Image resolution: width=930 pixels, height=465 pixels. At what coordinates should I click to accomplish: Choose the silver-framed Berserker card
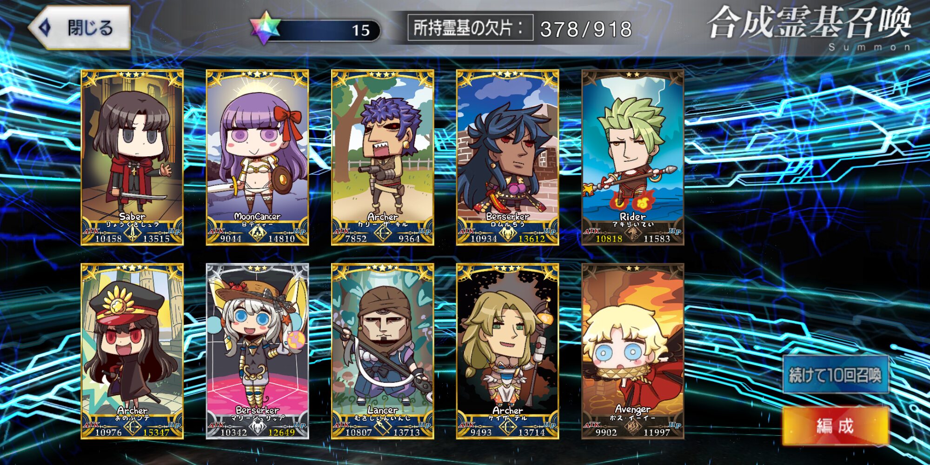257,352
